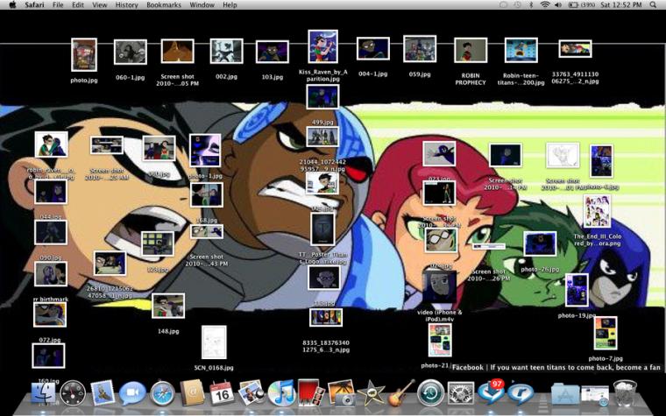Select the TT_Poster_Titans Logo file
Image resolution: width=666 pixels, height=416 pixels.
click(322, 229)
